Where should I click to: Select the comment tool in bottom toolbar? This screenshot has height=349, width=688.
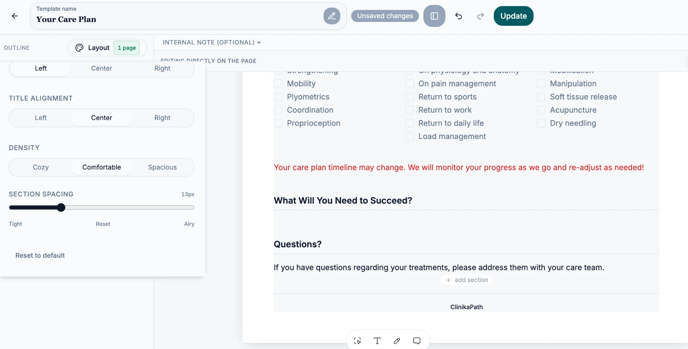click(x=417, y=341)
